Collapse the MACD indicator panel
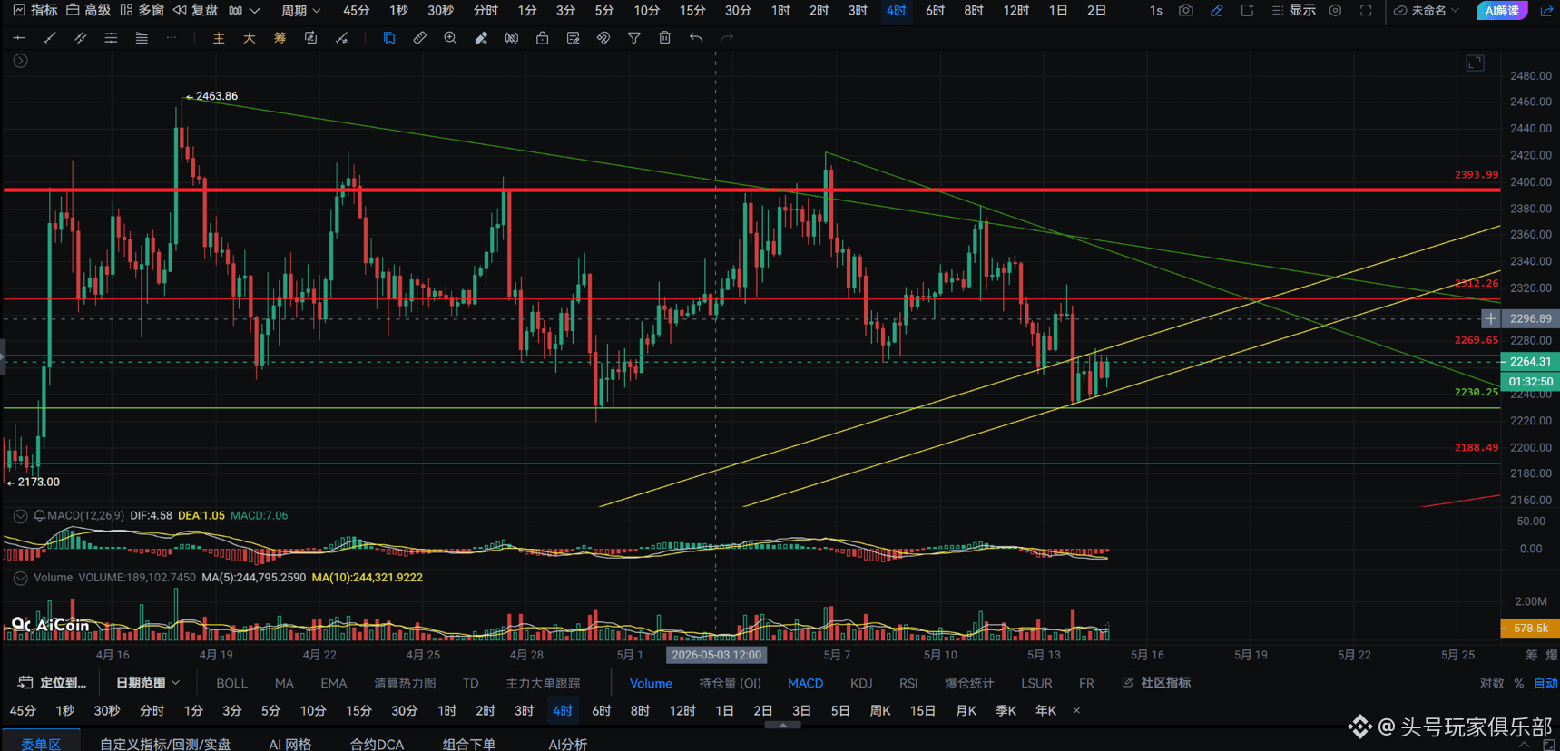This screenshot has width=1560, height=751. [x=20, y=515]
